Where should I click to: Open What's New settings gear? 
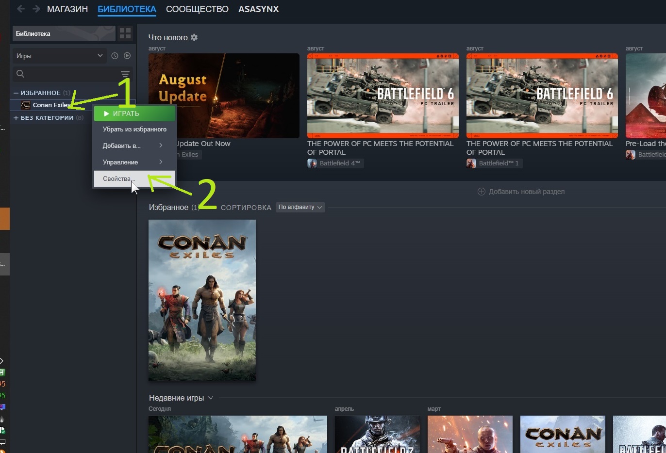(194, 37)
